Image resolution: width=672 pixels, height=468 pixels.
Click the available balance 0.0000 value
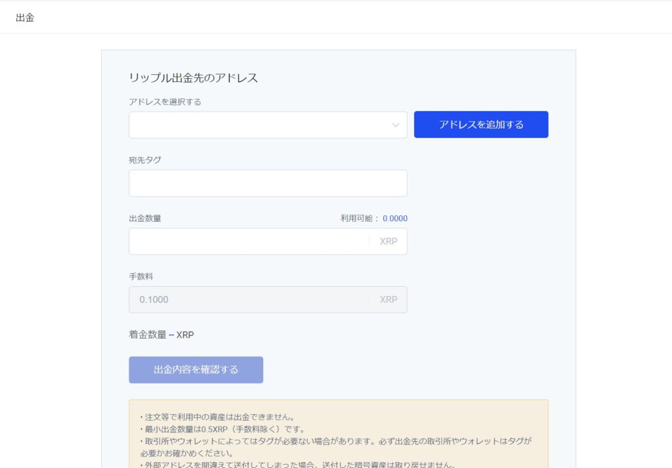click(x=394, y=219)
